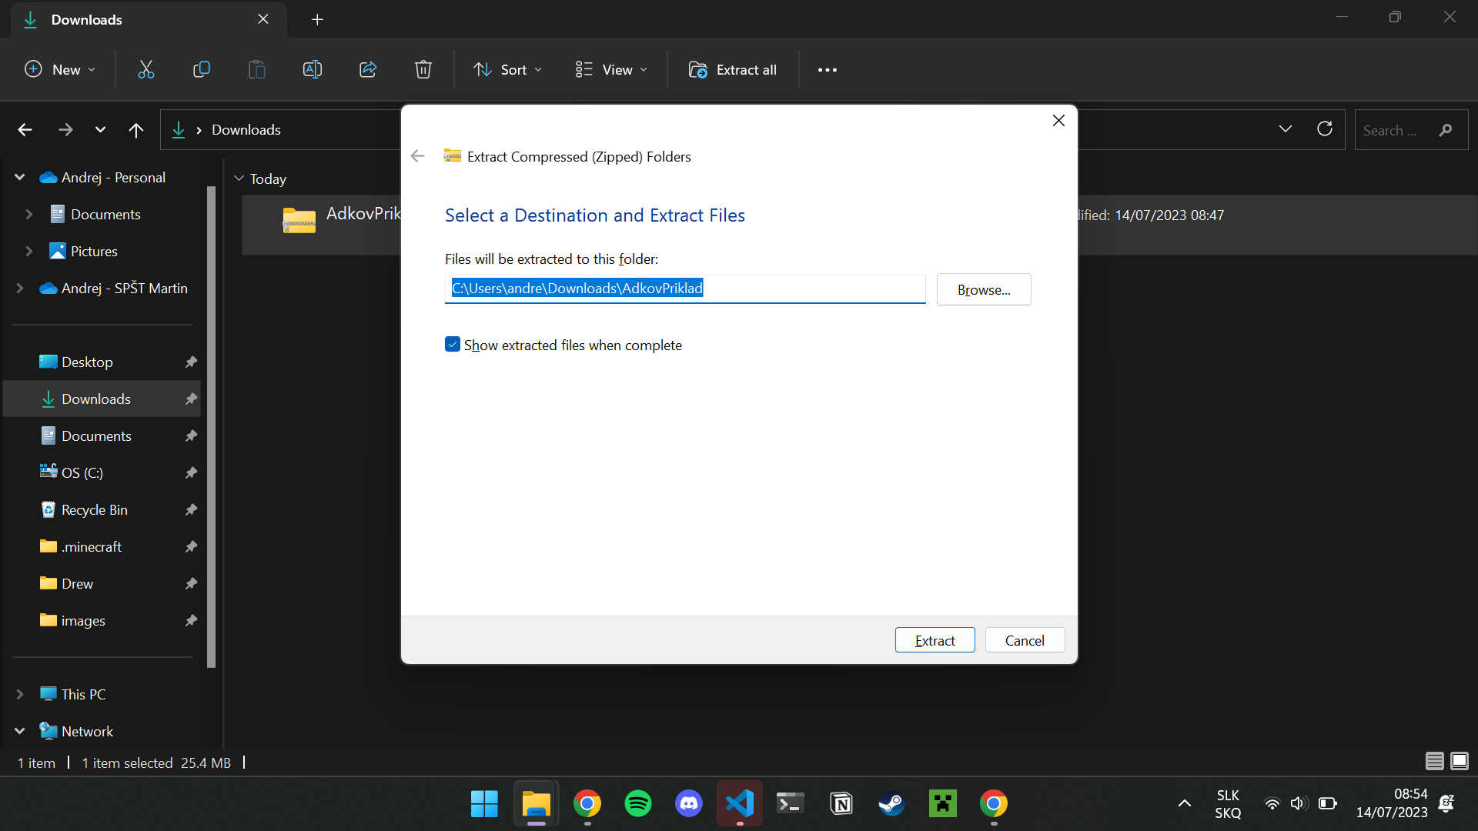Unpin .minecraft folder pin icon
This screenshot has width=1478, height=831.
click(x=191, y=546)
